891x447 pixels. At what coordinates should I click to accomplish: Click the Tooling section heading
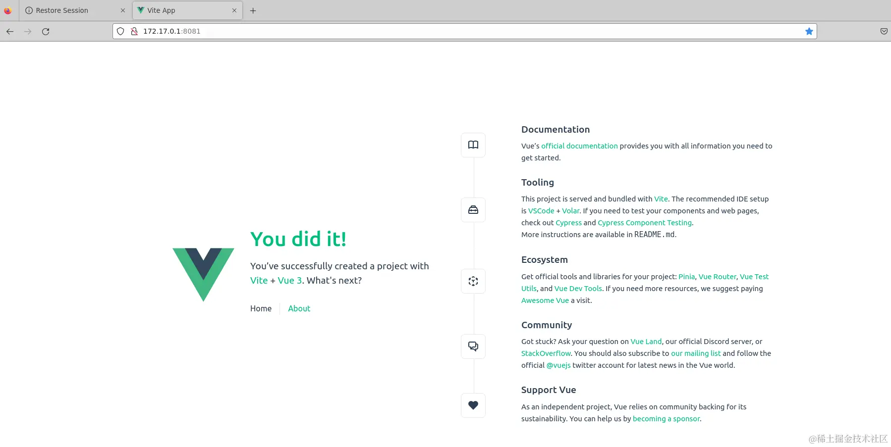pyautogui.click(x=538, y=183)
